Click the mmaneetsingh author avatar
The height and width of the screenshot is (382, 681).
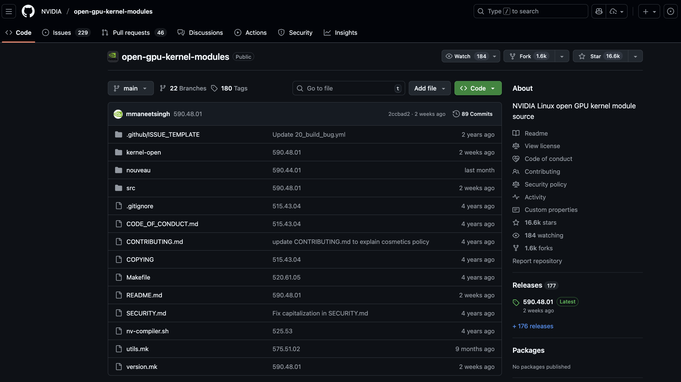[118, 114]
